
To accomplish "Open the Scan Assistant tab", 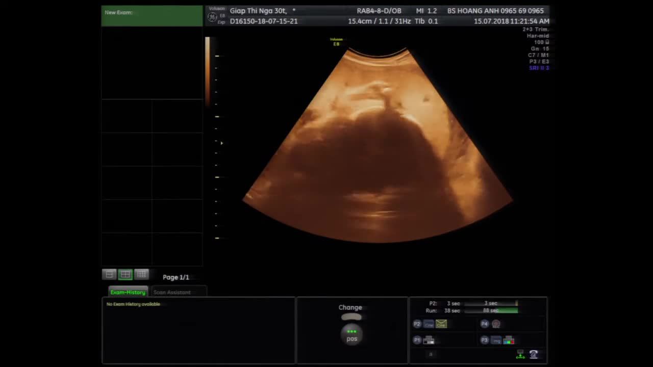I will [172, 292].
